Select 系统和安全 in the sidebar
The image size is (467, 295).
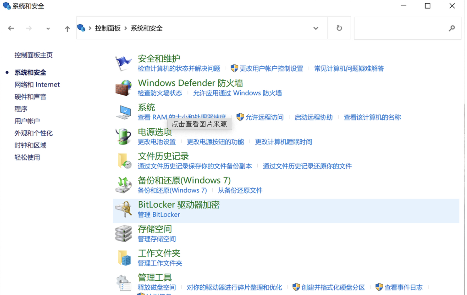click(x=30, y=73)
